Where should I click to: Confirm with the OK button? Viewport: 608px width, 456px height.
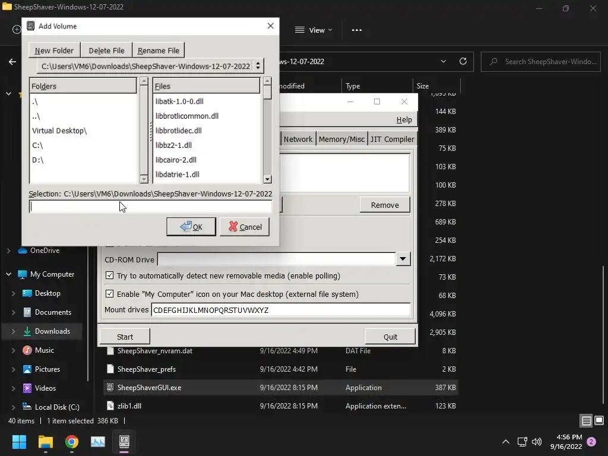click(x=191, y=227)
